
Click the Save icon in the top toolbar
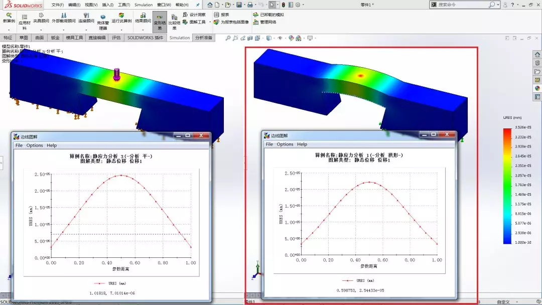[239, 5]
